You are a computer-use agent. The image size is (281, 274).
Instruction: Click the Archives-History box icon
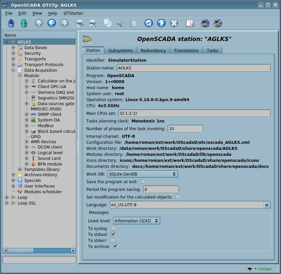point(20,175)
